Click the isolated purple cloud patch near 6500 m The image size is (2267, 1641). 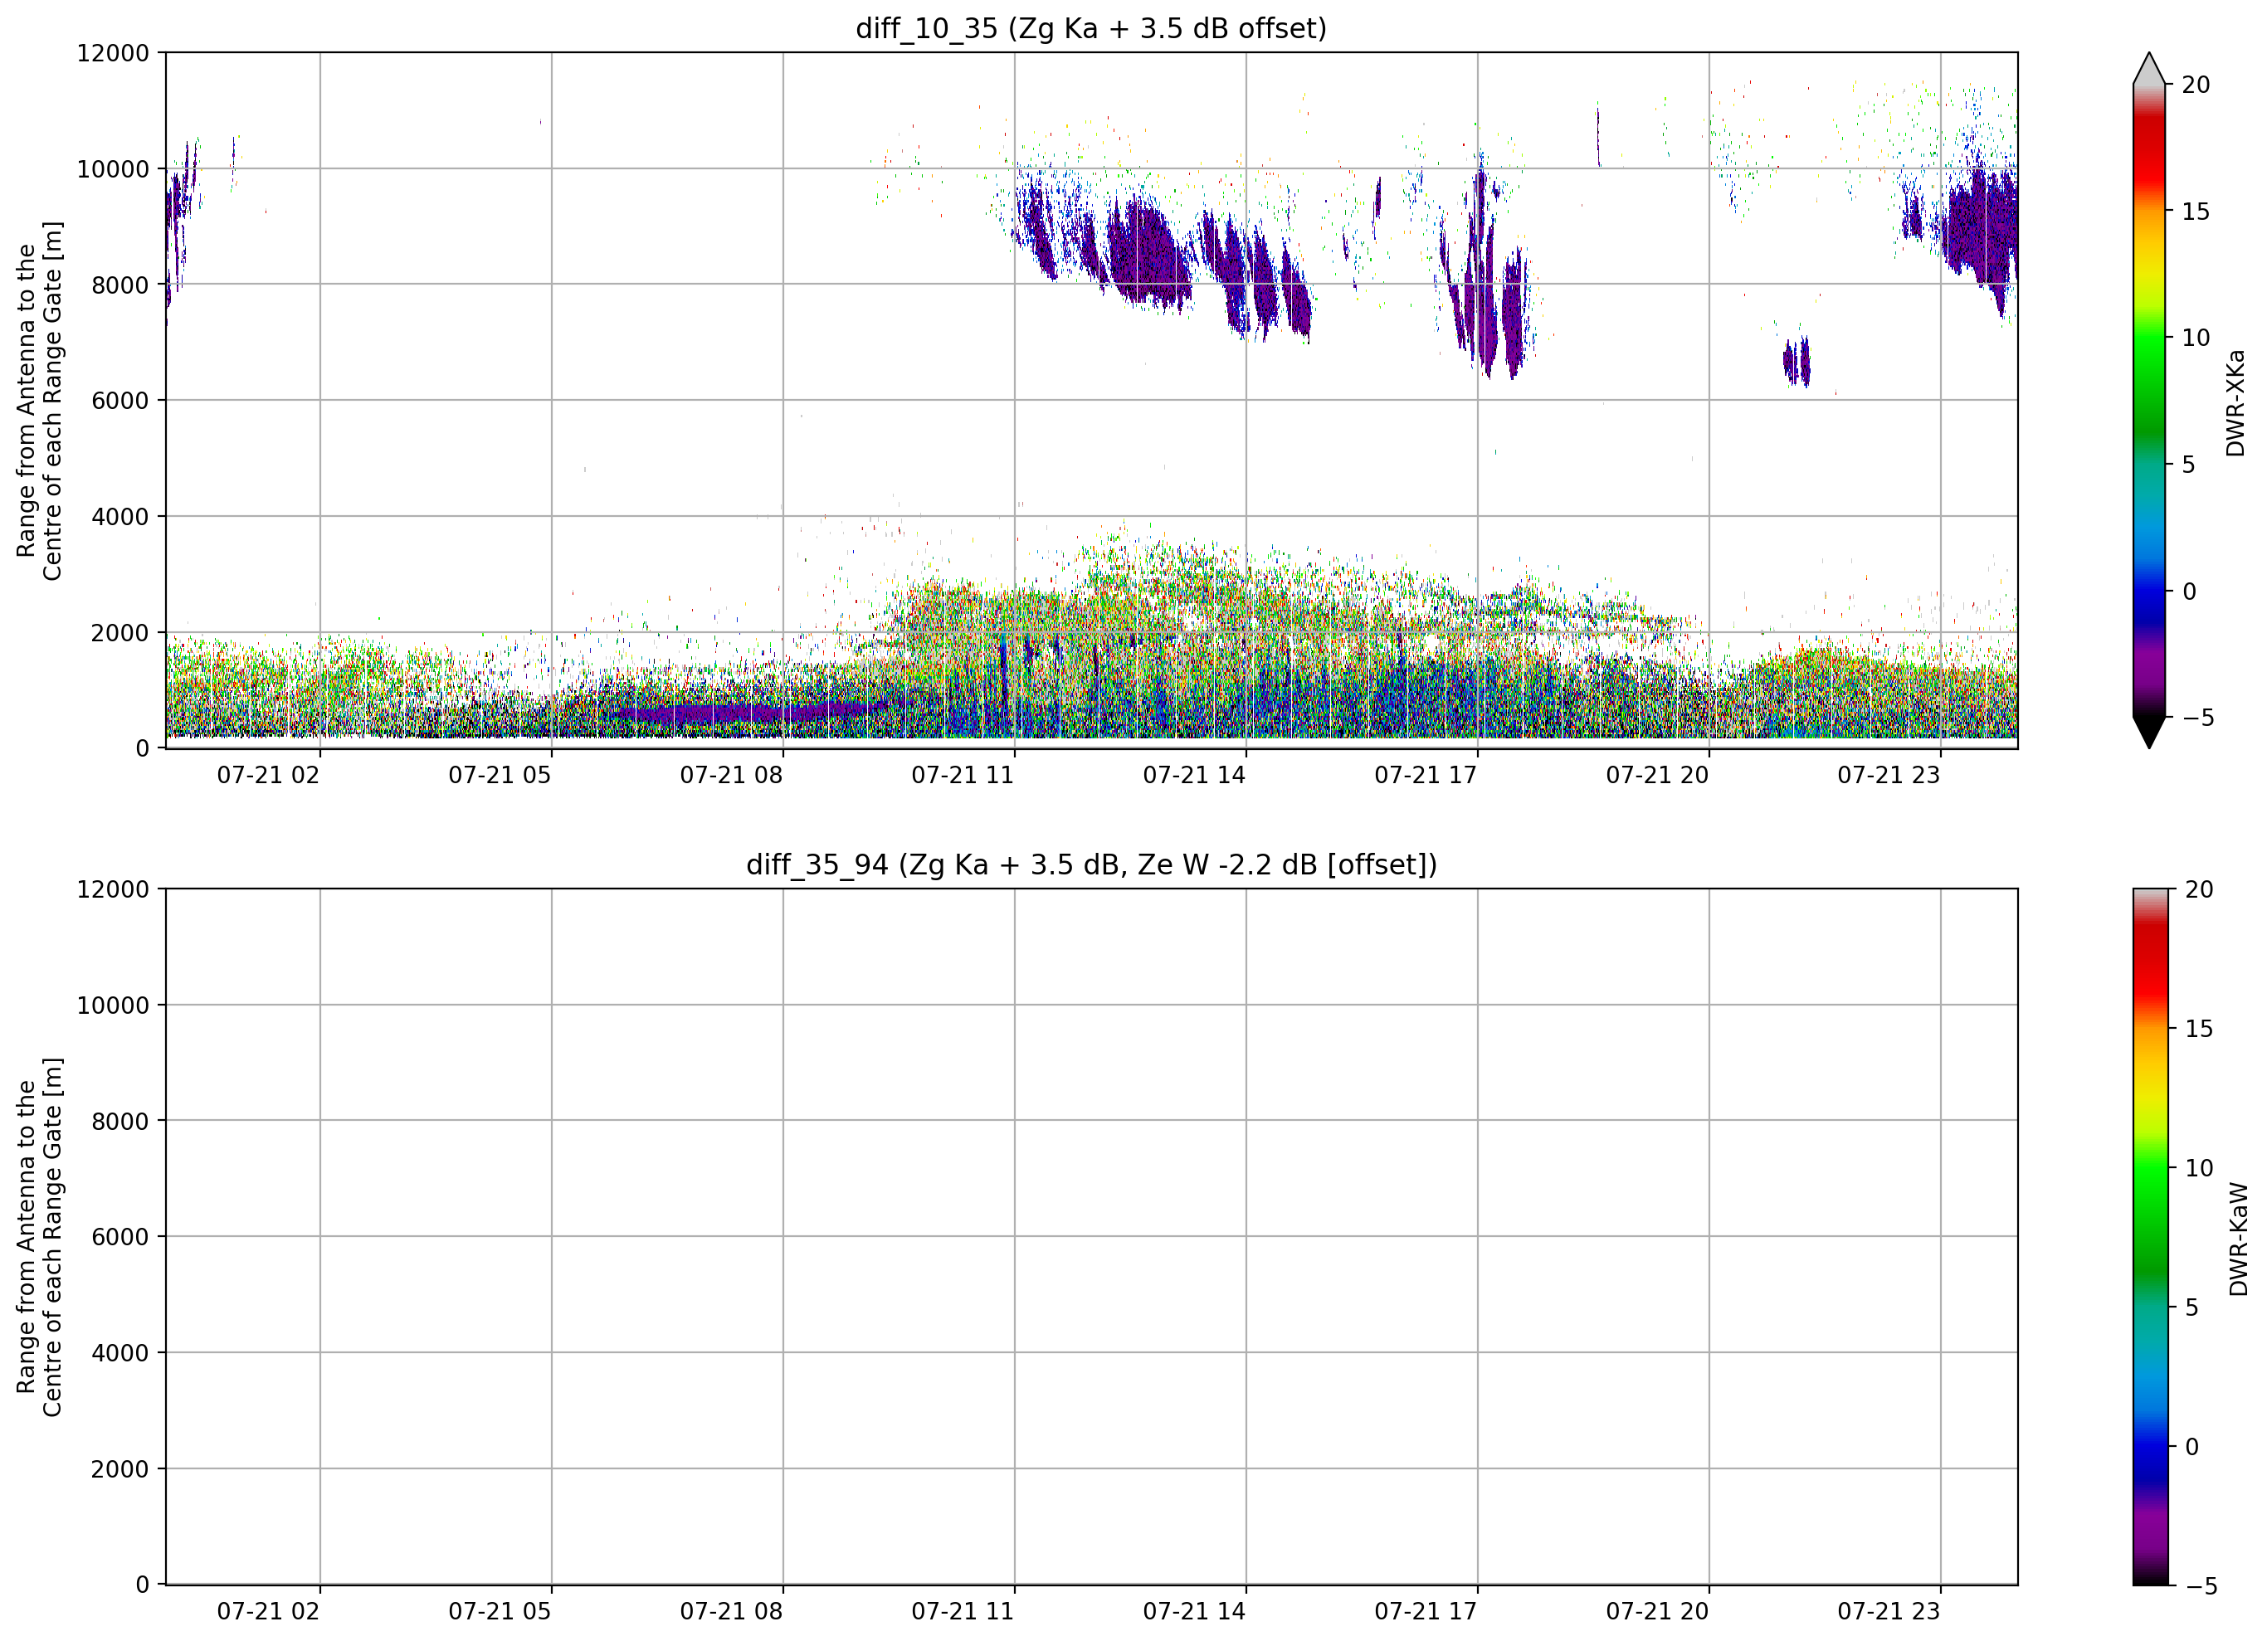pos(1797,362)
